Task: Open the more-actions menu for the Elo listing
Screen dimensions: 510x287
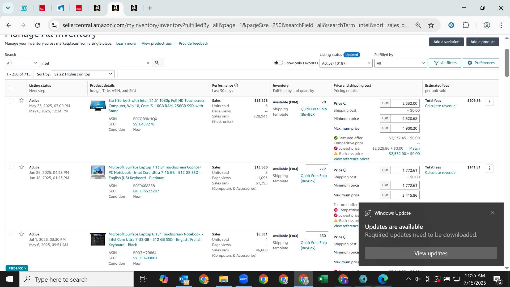Action: 490,102
